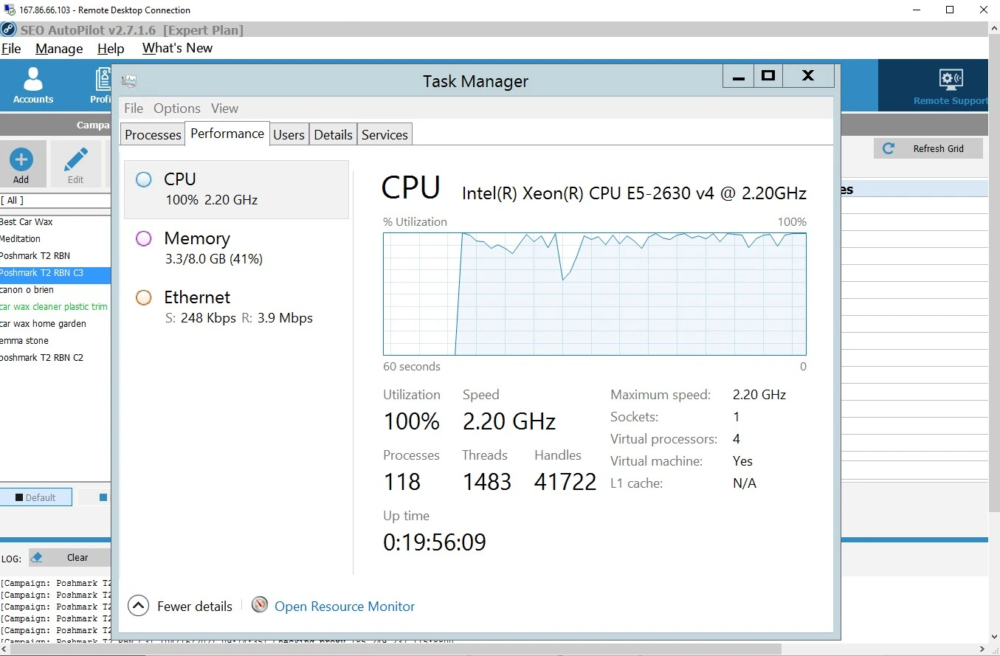The height and width of the screenshot is (656, 1000).
Task: Click the Refresh Grid button
Action: point(928,148)
